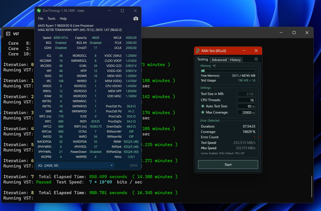The height and width of the screenshot is (211, 321).
Task: Click the PowerDown Disabled value
Action: coord(95,152)
